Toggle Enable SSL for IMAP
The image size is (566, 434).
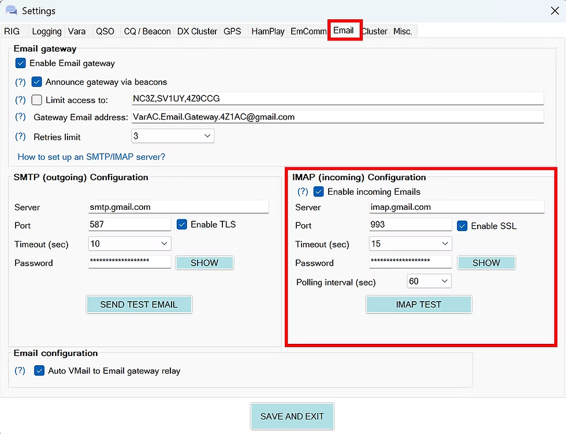pyautogui.click(x=462, y=226)
